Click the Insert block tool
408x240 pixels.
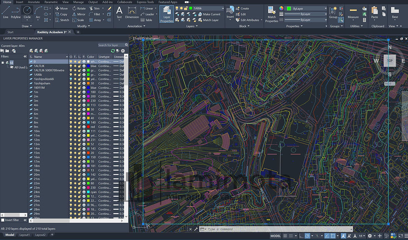(x=230, y=12)
